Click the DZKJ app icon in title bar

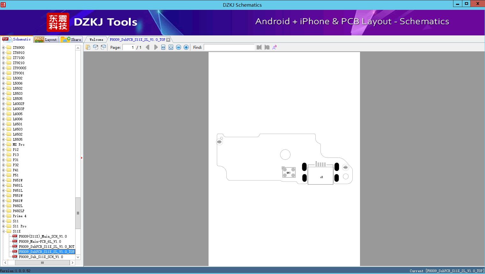pos(3,4)
